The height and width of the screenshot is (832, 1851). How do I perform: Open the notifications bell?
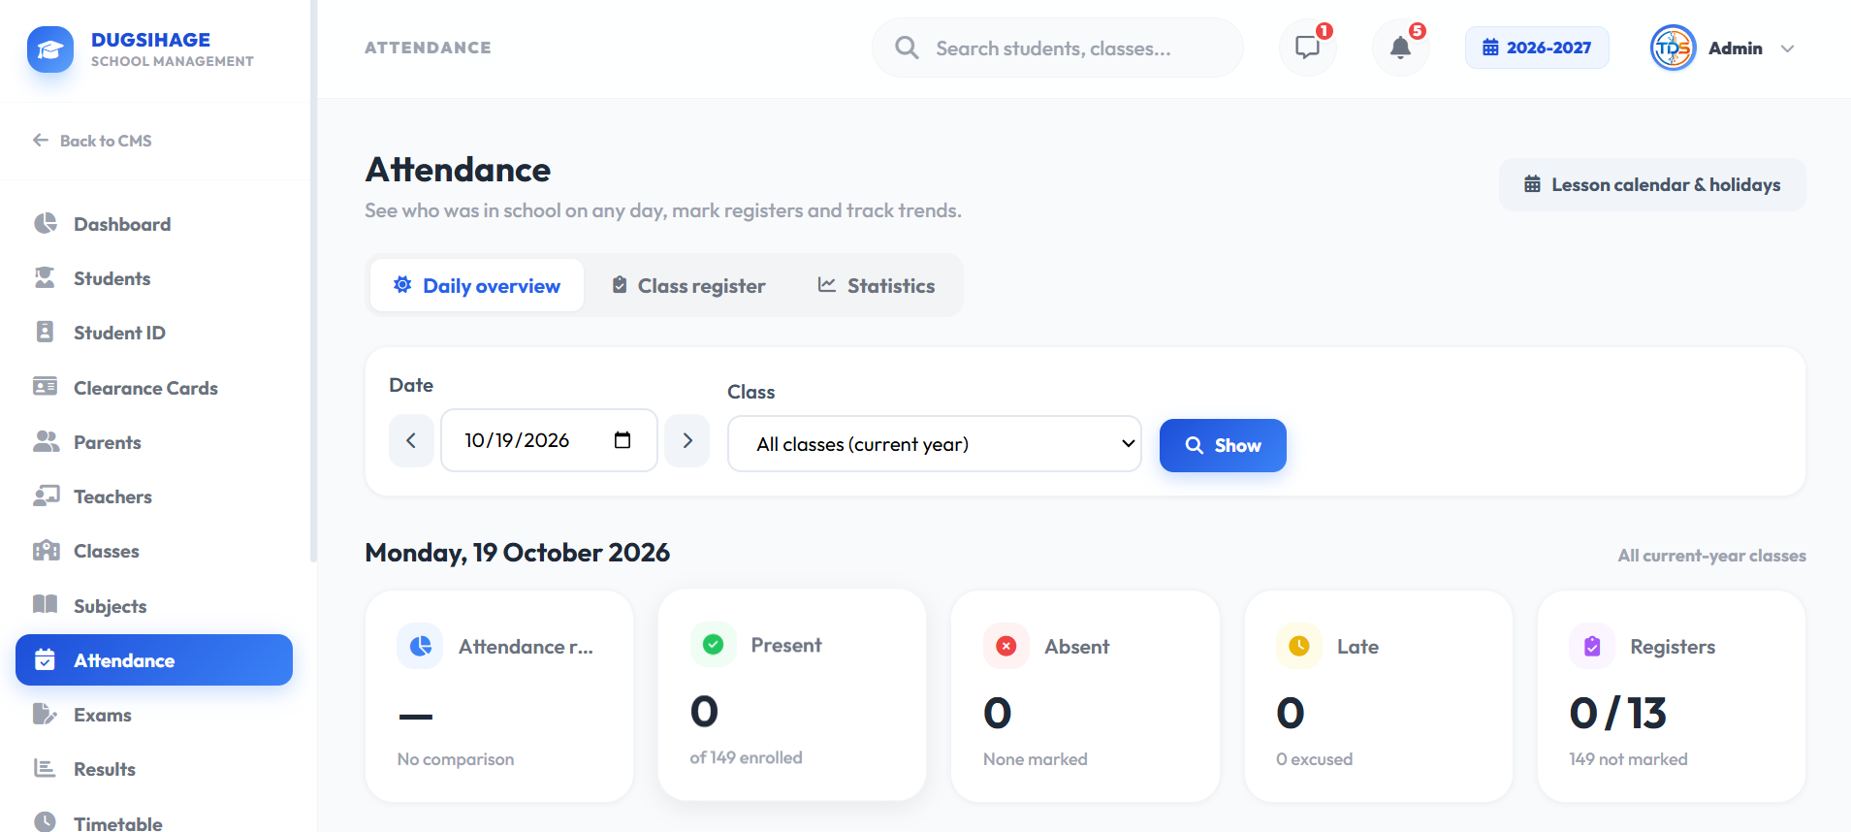[x=1400, y=48]
